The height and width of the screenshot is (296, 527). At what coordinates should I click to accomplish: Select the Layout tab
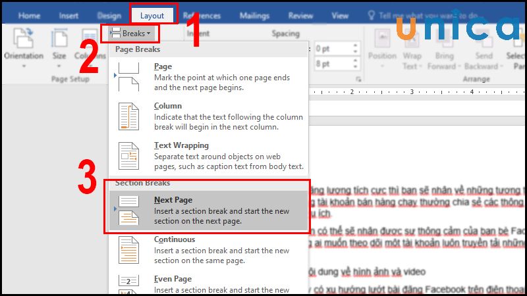[152, 16]
